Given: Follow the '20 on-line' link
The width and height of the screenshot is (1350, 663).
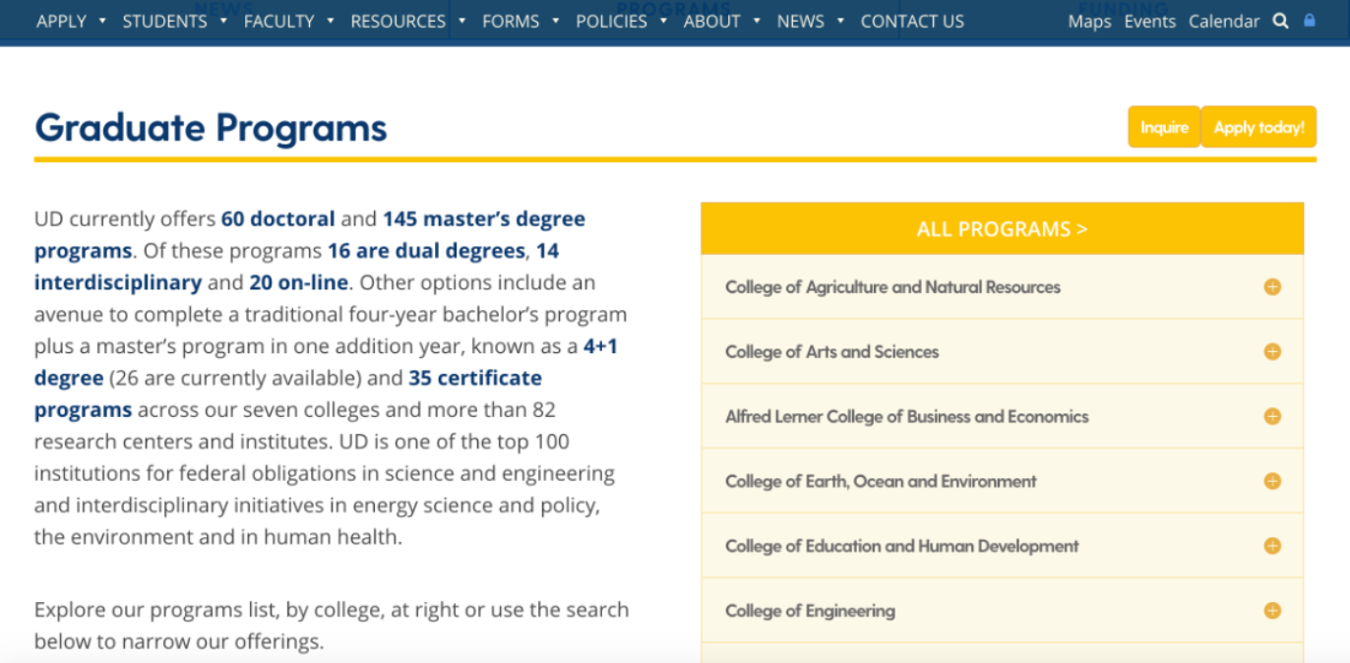Looking at the screenshot, I should 298,282.
